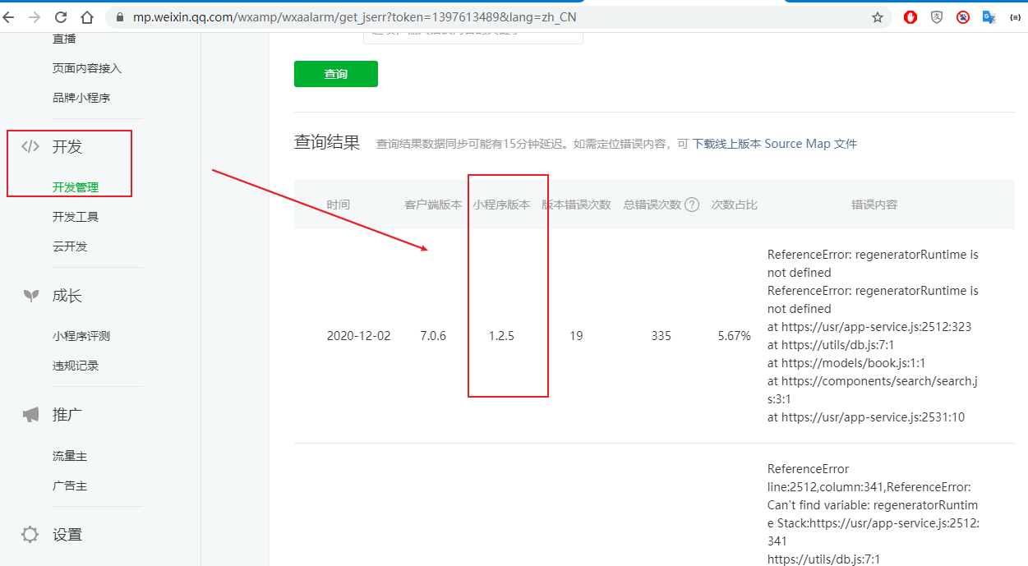This screenshot has width=1028, height=566.
Task: Open the 下载线上版本 Source Map 文件 link
Action: tap(774, 144)
